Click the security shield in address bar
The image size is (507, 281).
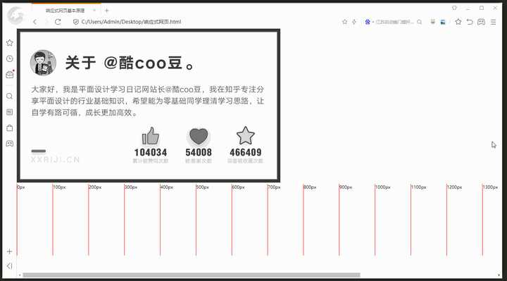point(75,22)
